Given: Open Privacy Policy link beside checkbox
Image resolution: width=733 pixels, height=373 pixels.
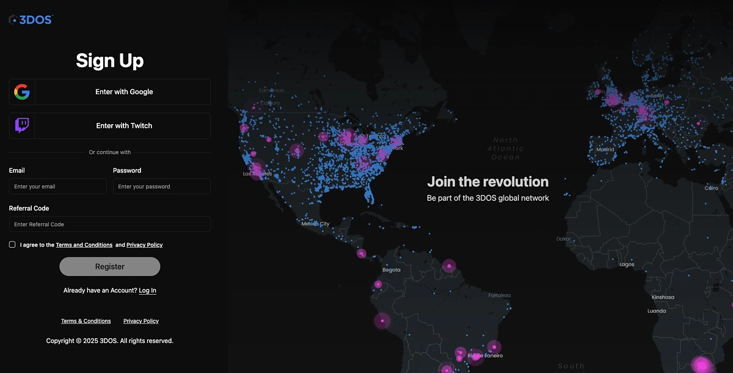Looking at the screenshot, I should pyautogui.click(x=145, y=245).
